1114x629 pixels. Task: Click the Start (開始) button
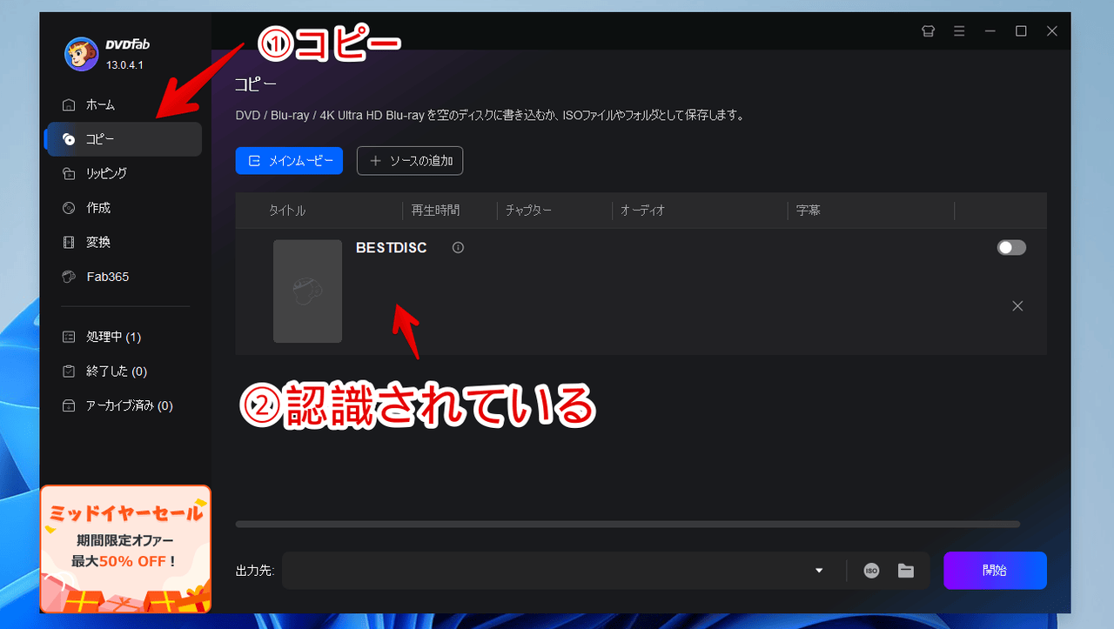[995, 571]
